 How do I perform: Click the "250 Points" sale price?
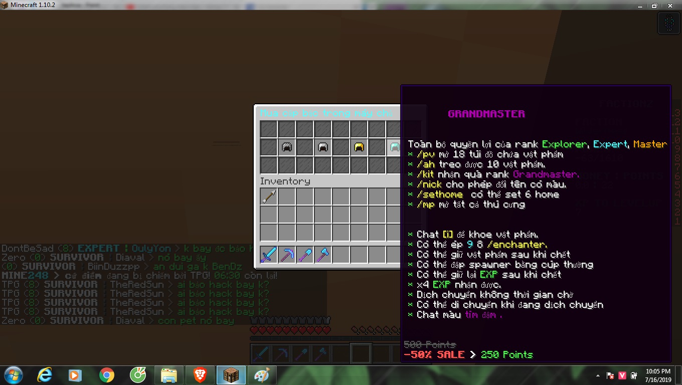pyautogui.click(x=507, y=354)
